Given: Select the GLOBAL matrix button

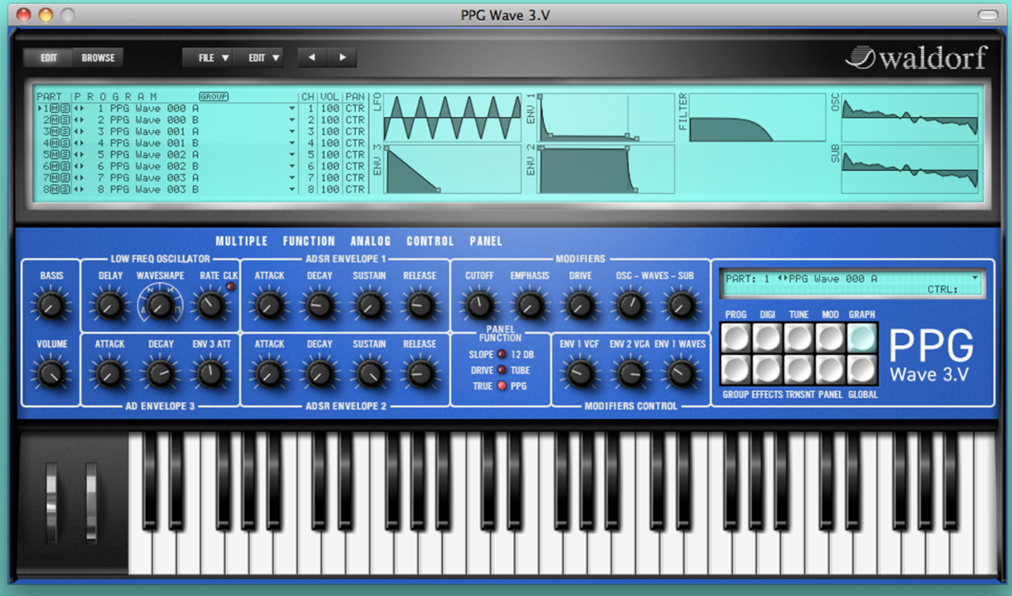Looking at the screenshot, I should tap(862, 369).
